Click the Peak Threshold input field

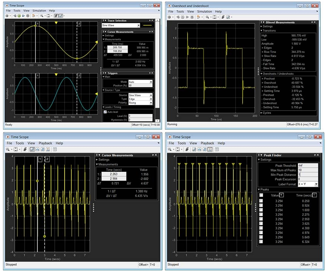[x=307, y=165]
